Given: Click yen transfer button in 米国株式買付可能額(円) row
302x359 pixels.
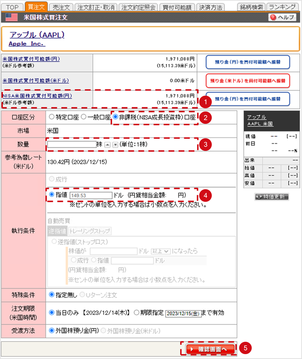Looking at the screenshot, I should pos(247,62).
